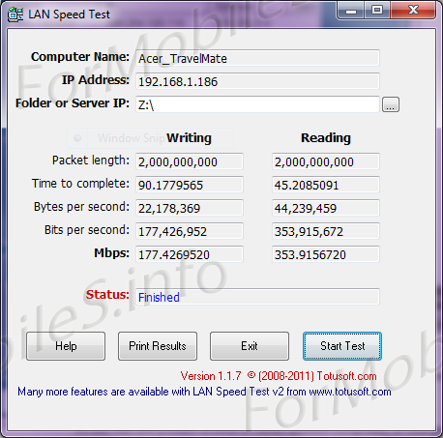
Task: Click the Writing Mbps result field
Action: point(190,254)
